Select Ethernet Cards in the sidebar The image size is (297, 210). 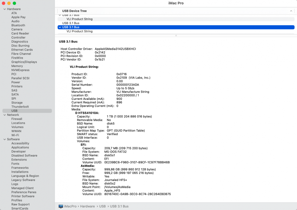point(22,50)
